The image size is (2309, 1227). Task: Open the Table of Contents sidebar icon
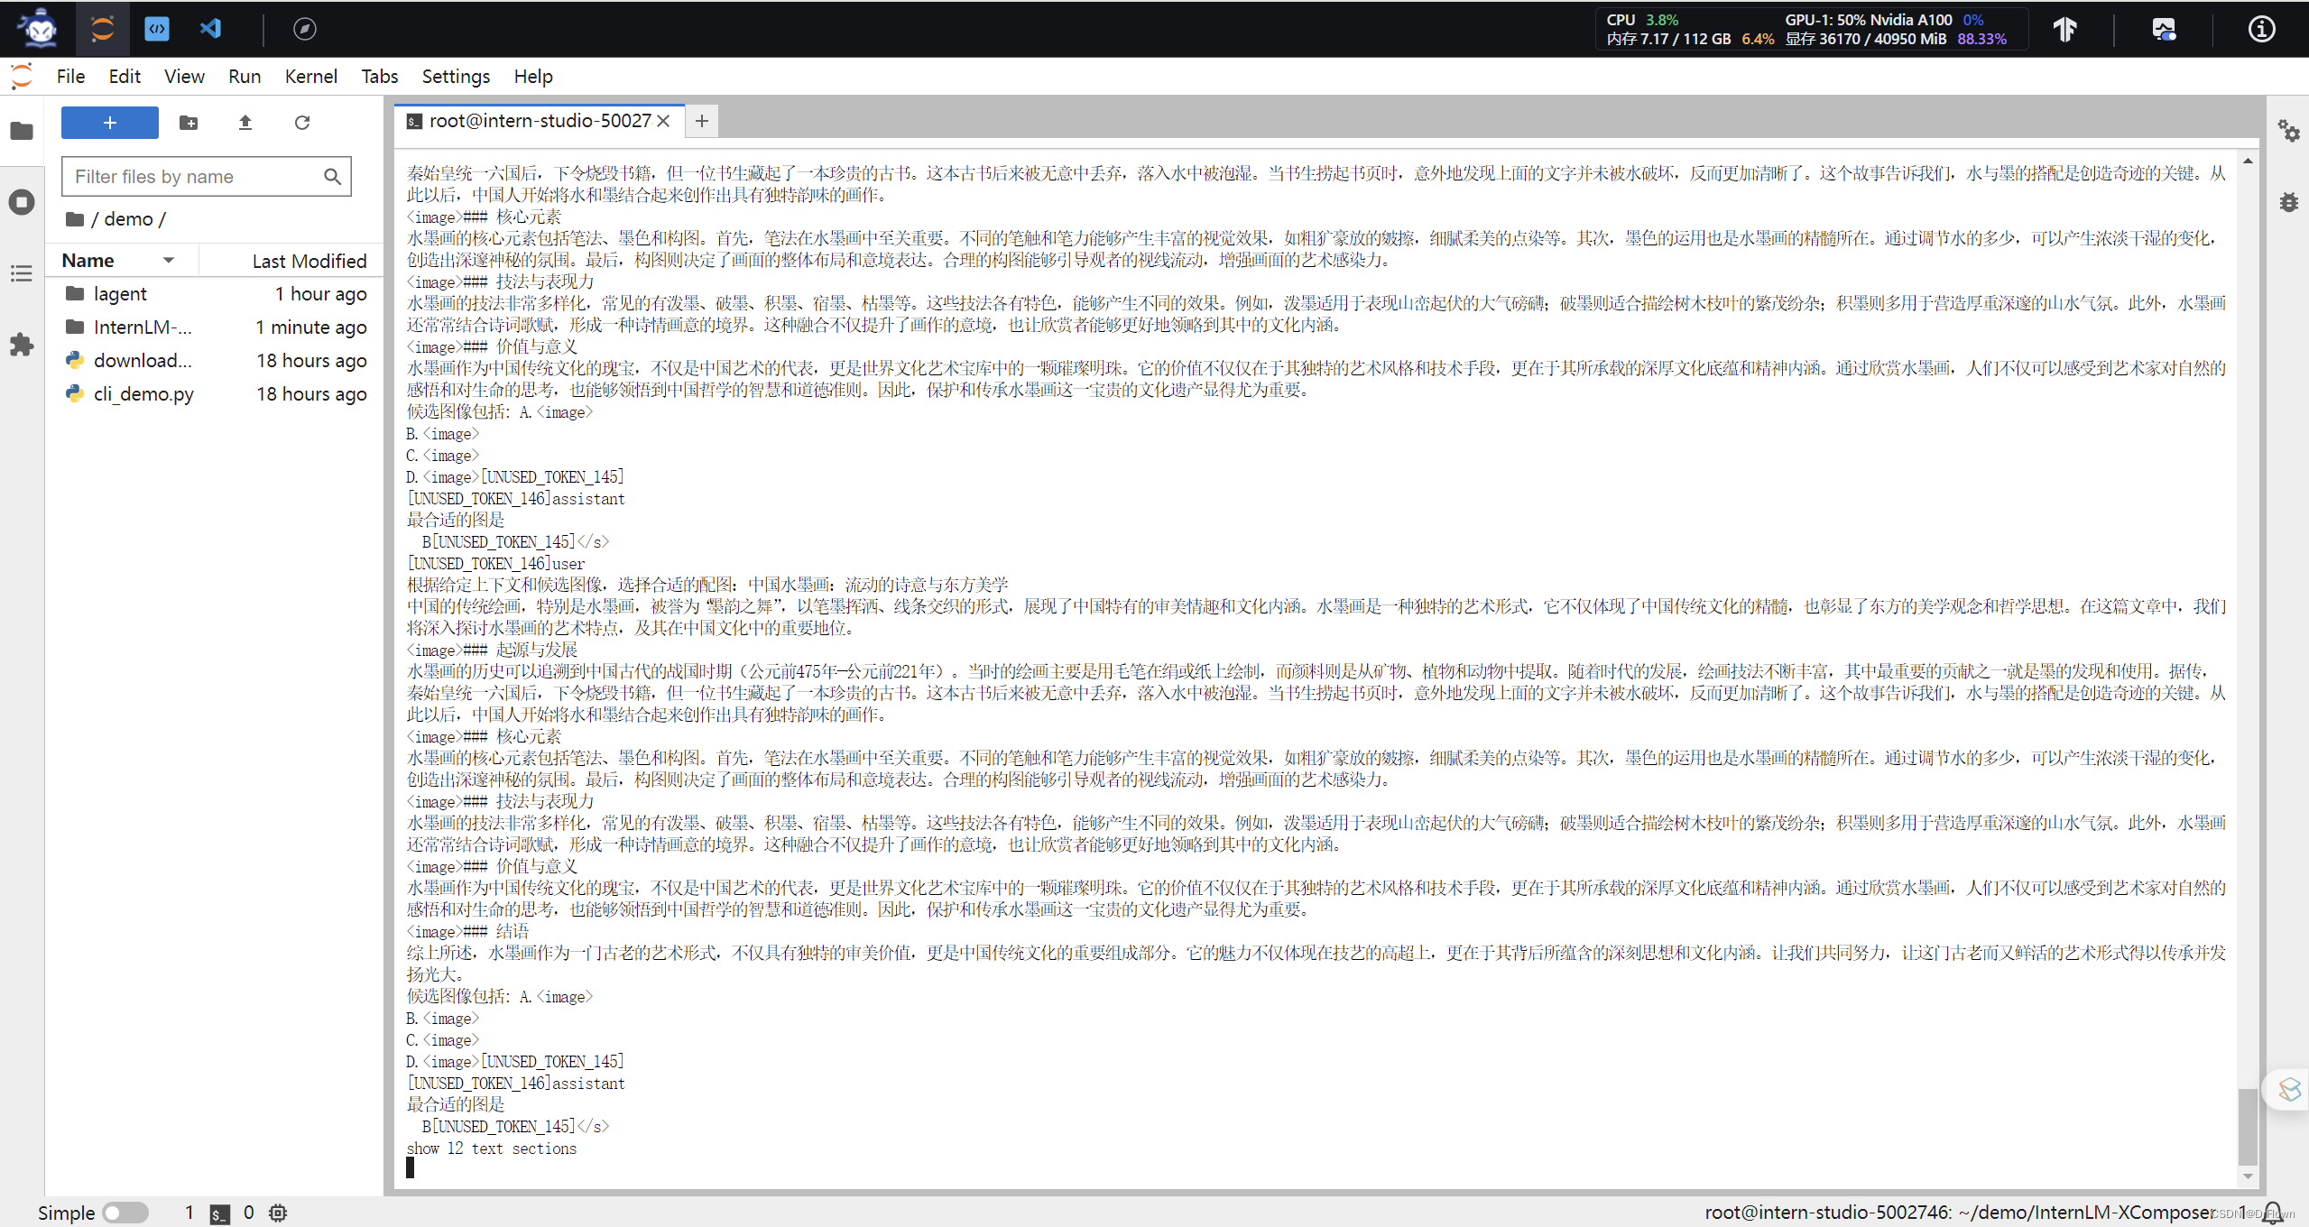coord(22,273)
